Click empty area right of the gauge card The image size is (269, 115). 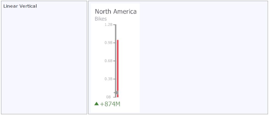(x=203, y=58)
